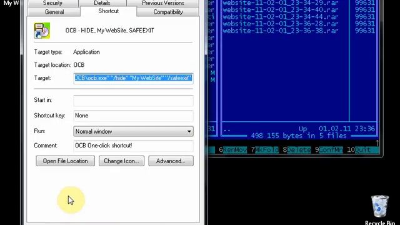
Task: Click the Shortcut key field showing None
Action: (x=133, y=116)
